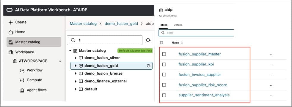Expand the demo_fusion_gold node

coord(76,66)
